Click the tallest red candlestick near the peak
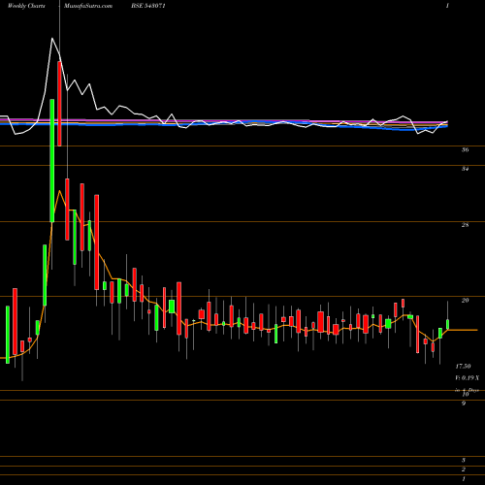Image resolution: width=485 pixels, height=485 pixels. click(59, 104)
